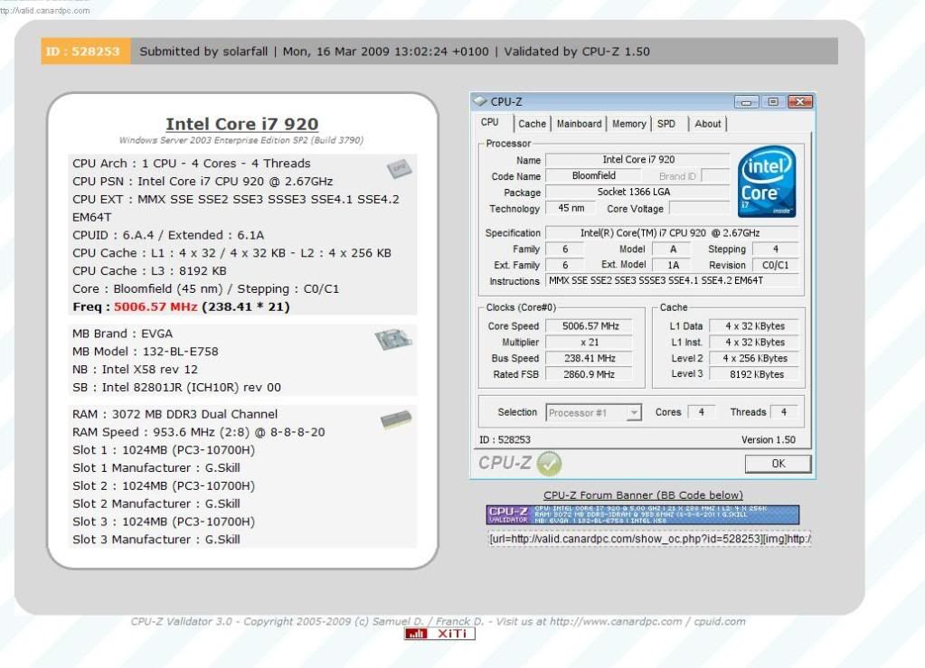Open the Mainboard tab
925x668 pixels.
580,124
